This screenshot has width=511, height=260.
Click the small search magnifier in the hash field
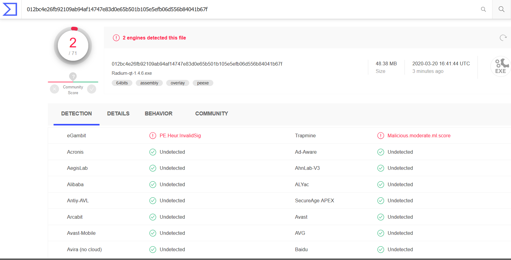click(483, 9)
